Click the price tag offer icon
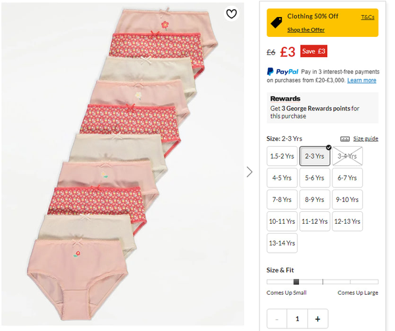The height and width of the screenshot is (331, 395). point(277,22)
